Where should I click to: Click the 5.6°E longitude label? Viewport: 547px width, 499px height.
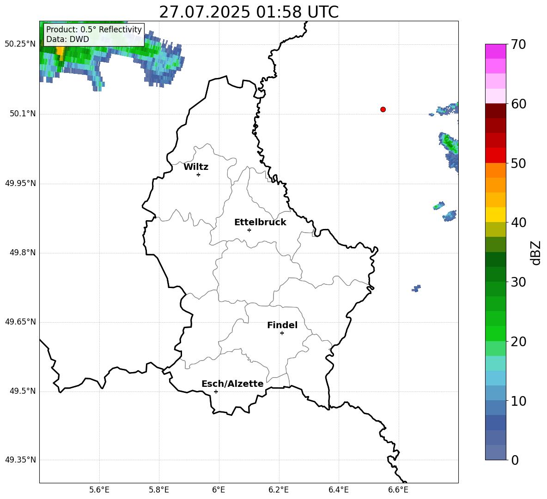99,490
